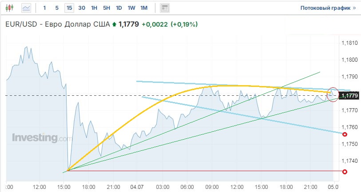Click the green up arrow price indicator

pyautogui.click(x=114, y=24)
